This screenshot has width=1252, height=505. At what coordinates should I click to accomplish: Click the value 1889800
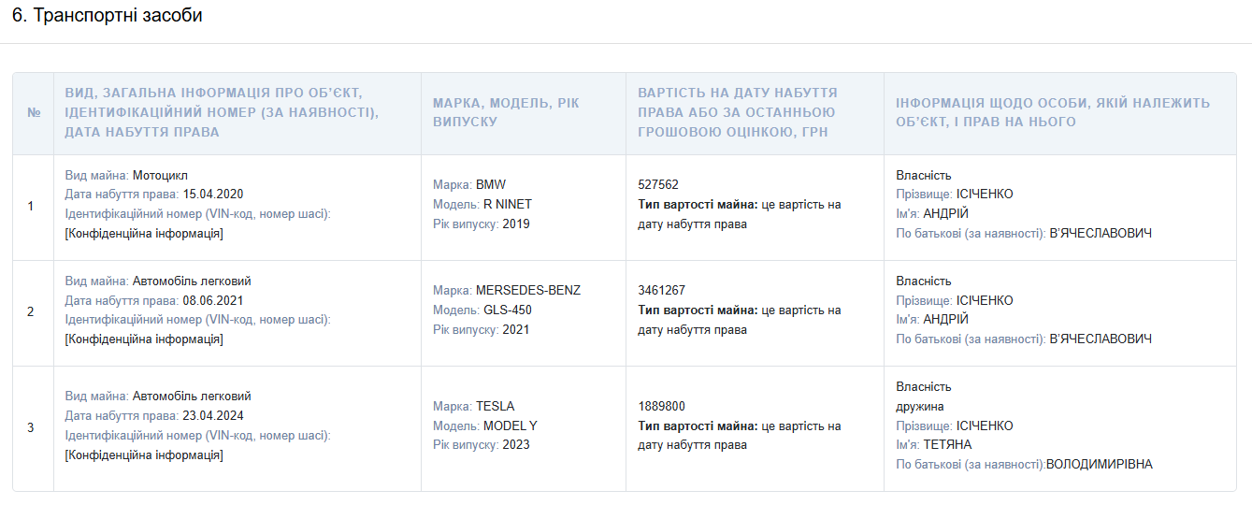coord(661,406)
